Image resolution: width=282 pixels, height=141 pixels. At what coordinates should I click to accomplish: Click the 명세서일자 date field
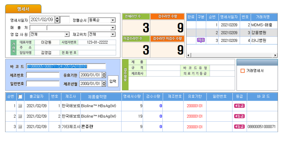tap(42, 20)
